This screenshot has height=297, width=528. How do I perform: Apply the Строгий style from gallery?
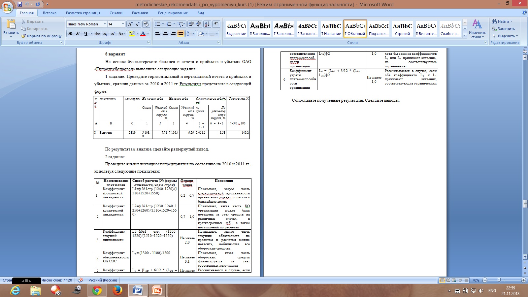coord(402,29)
